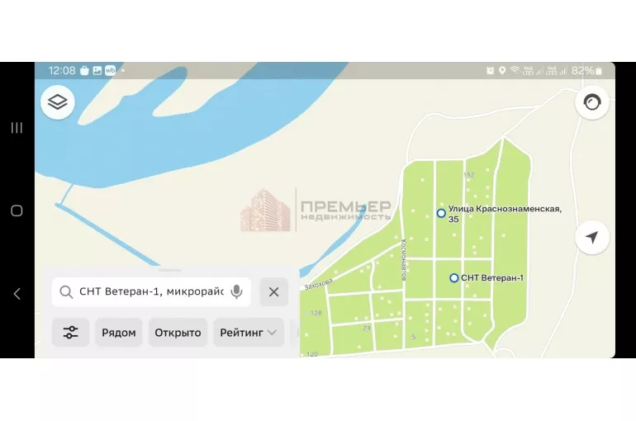Tap the compass orientation button
This screenshot has height=421, width=636.
591,103
